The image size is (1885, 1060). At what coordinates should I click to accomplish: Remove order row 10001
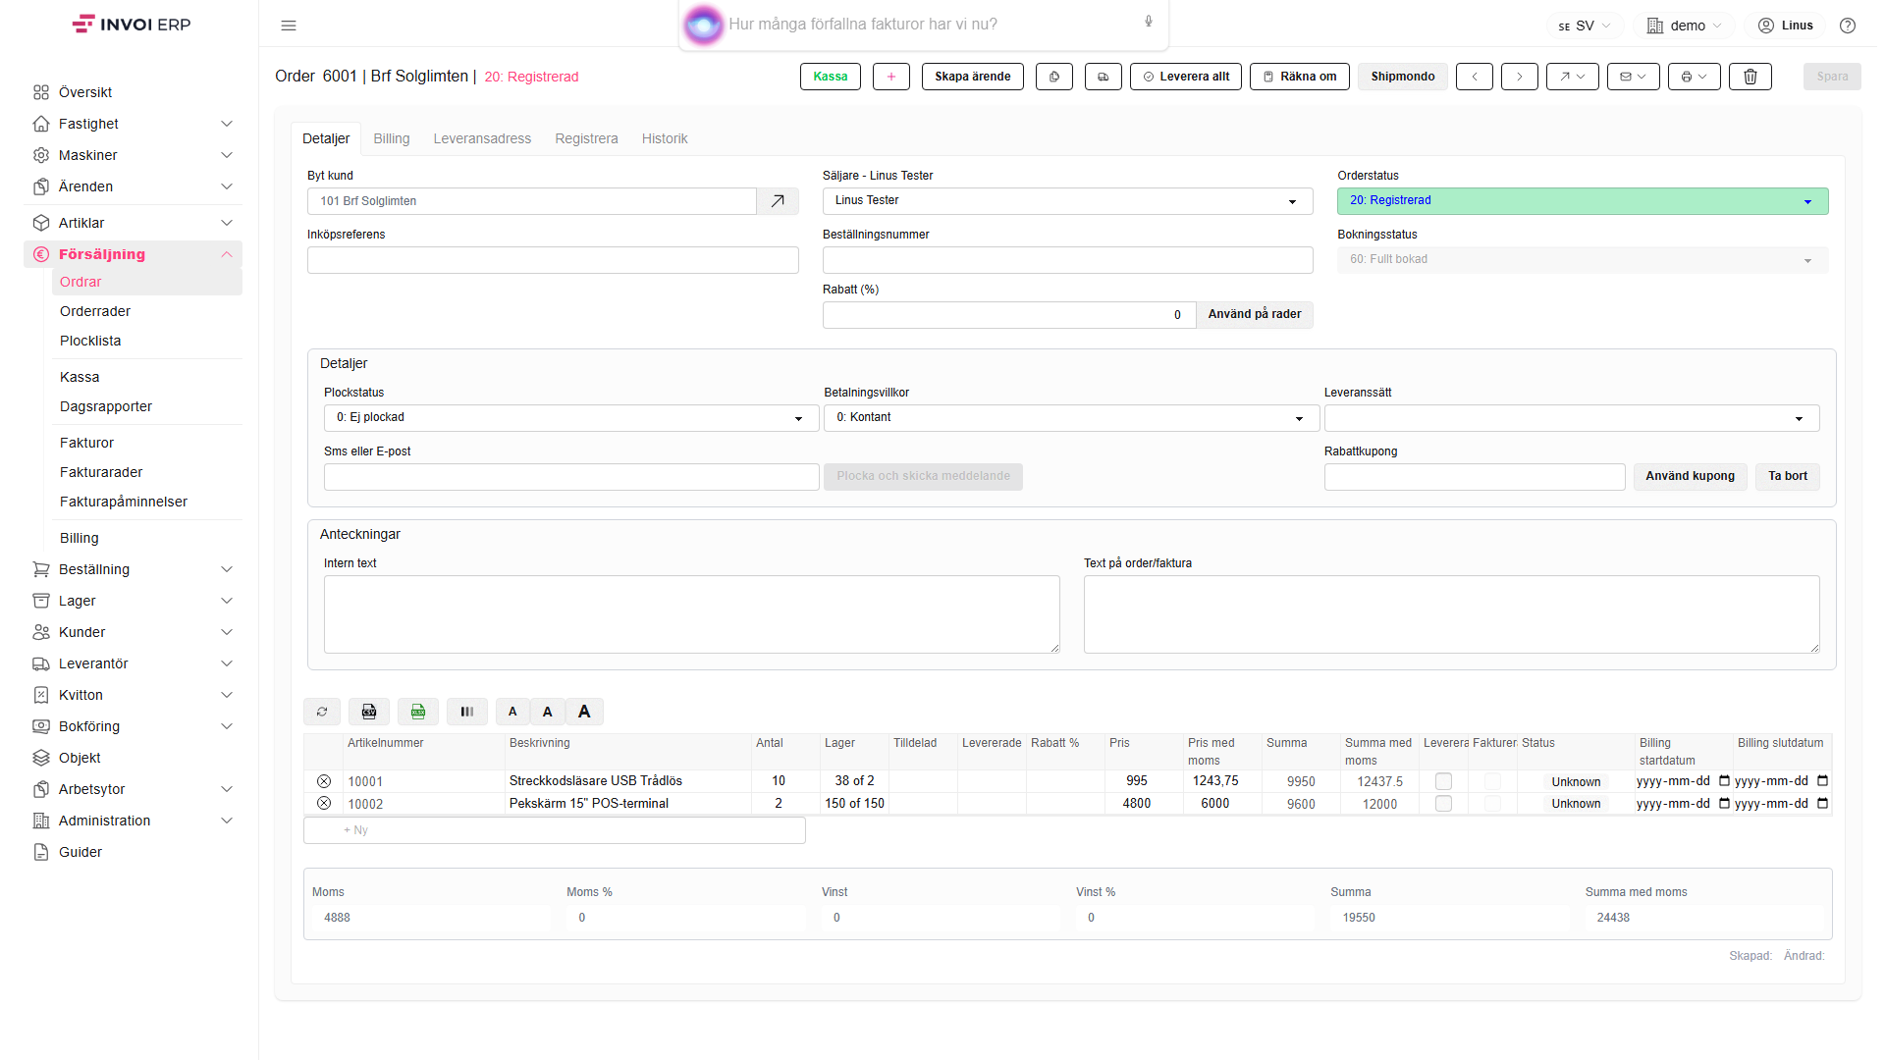pyautogui.click(x=324, y=781)
